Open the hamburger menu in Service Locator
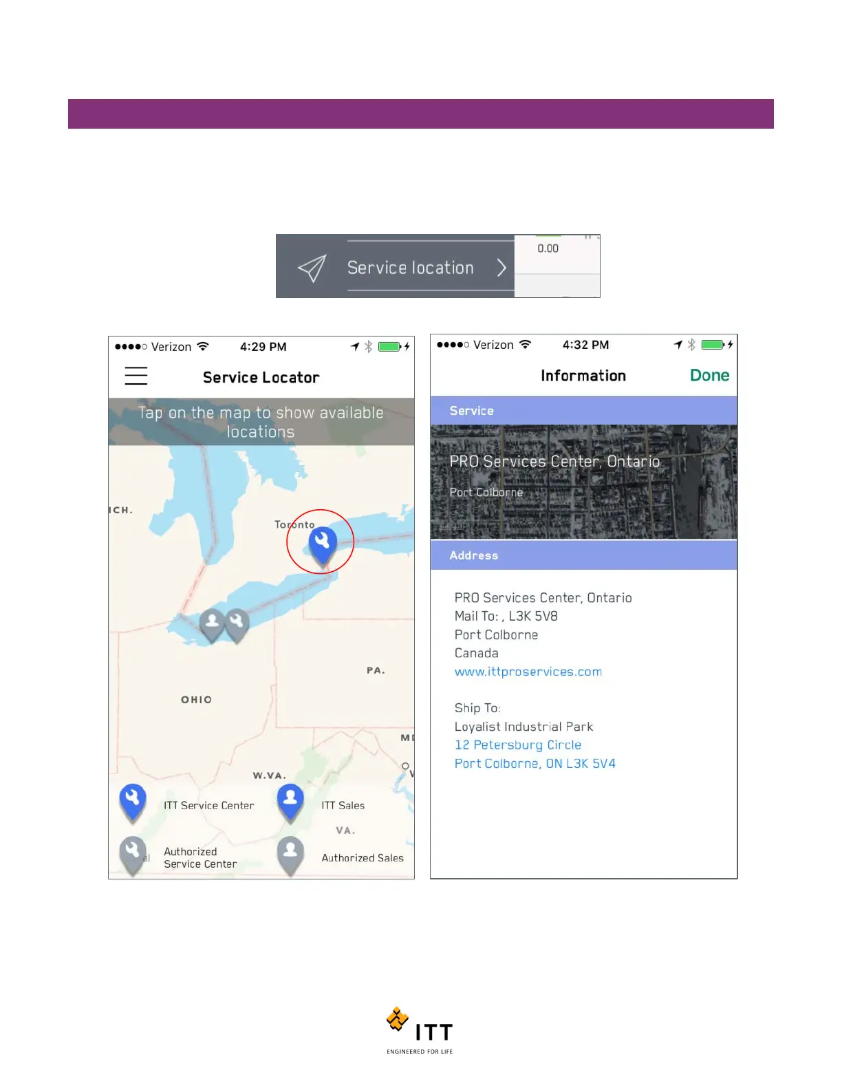Viewport: 842px width, 1090px height. (136, 376)
